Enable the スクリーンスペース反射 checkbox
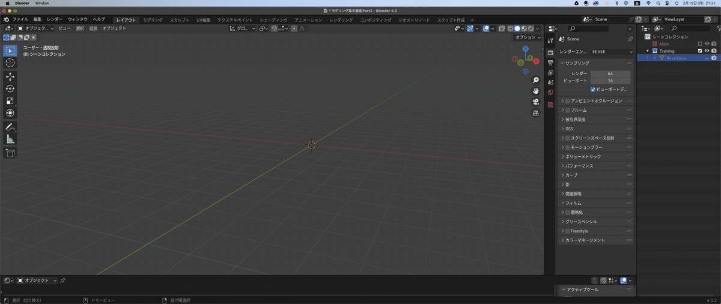Image resolution: width=721 pixels, height=304 pixels. point(568,138)
